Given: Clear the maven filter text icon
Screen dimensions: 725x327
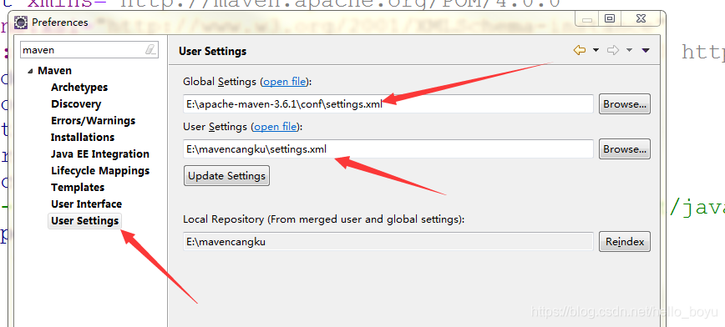Looking at the screenshot, I should 150,50.
